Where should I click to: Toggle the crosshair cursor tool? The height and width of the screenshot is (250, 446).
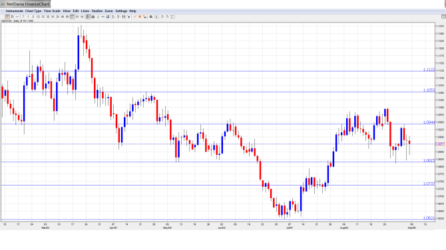pos(89,17)
